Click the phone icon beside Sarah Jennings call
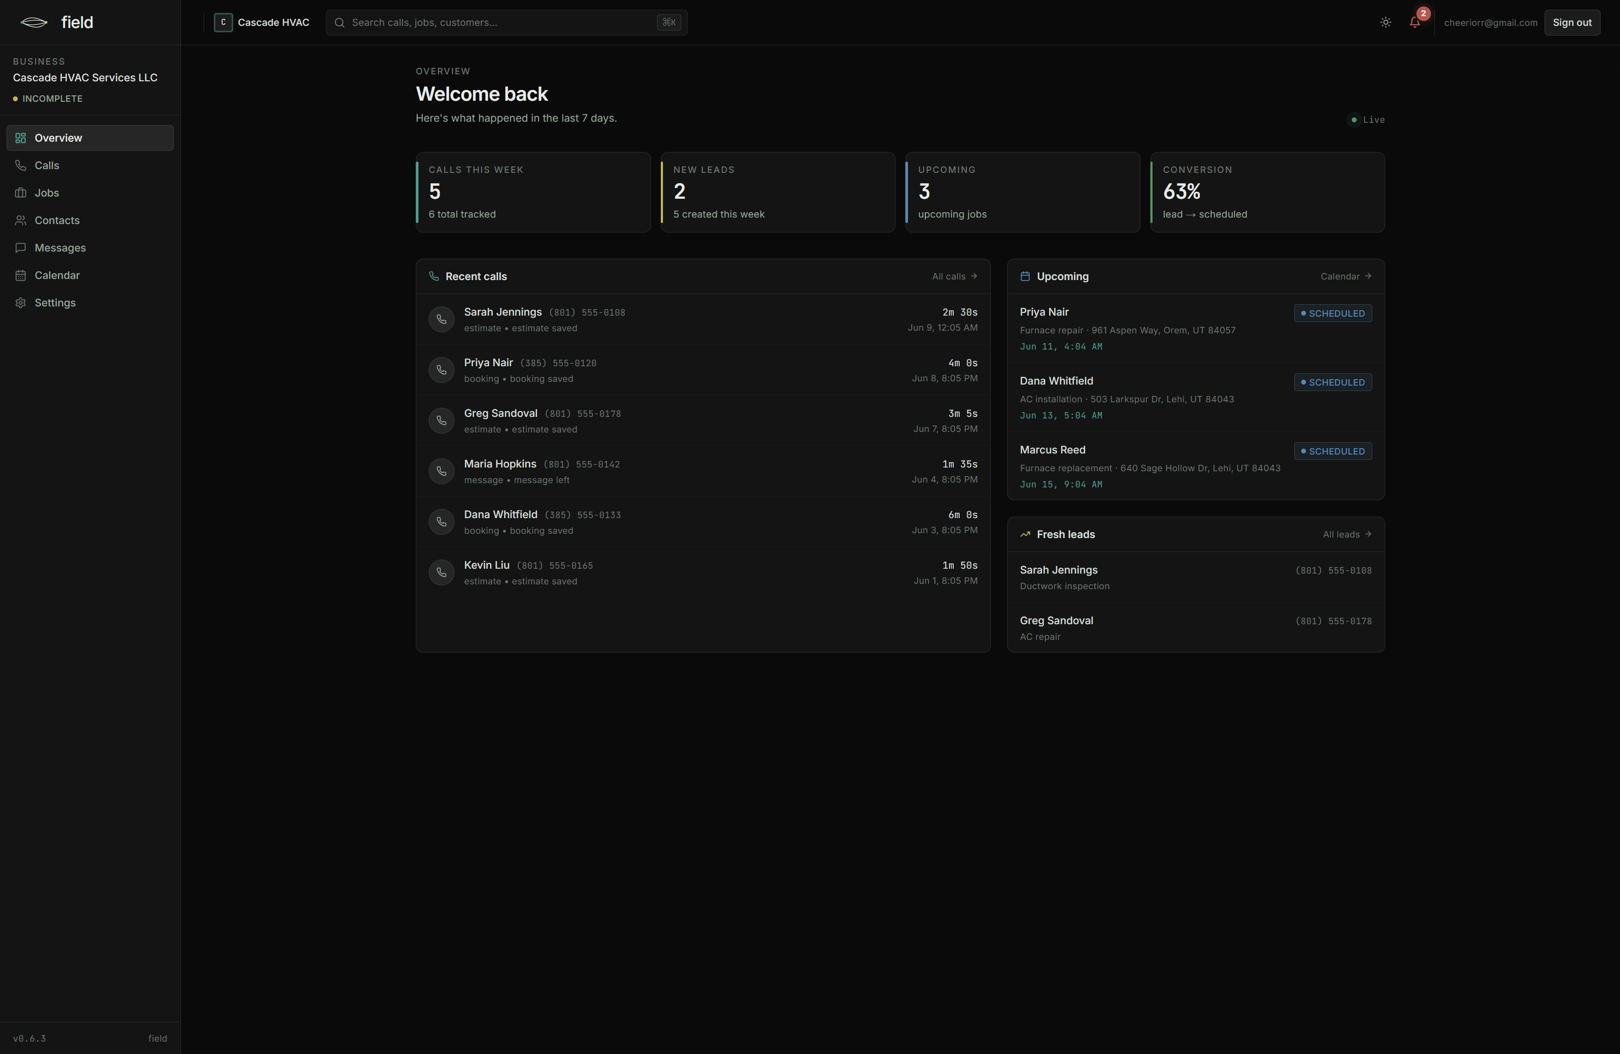This screenshot has width=1620, height=1054. click(441, 319)
